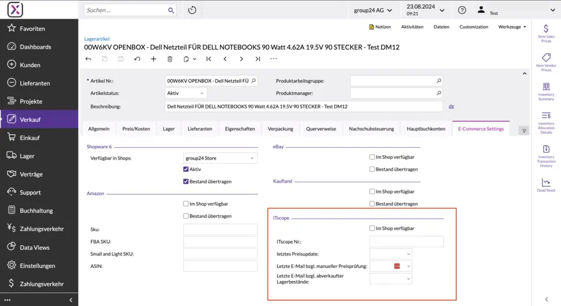Jump to the last record
The width and height of the screenshot is (561, 306).
(257, 59)
